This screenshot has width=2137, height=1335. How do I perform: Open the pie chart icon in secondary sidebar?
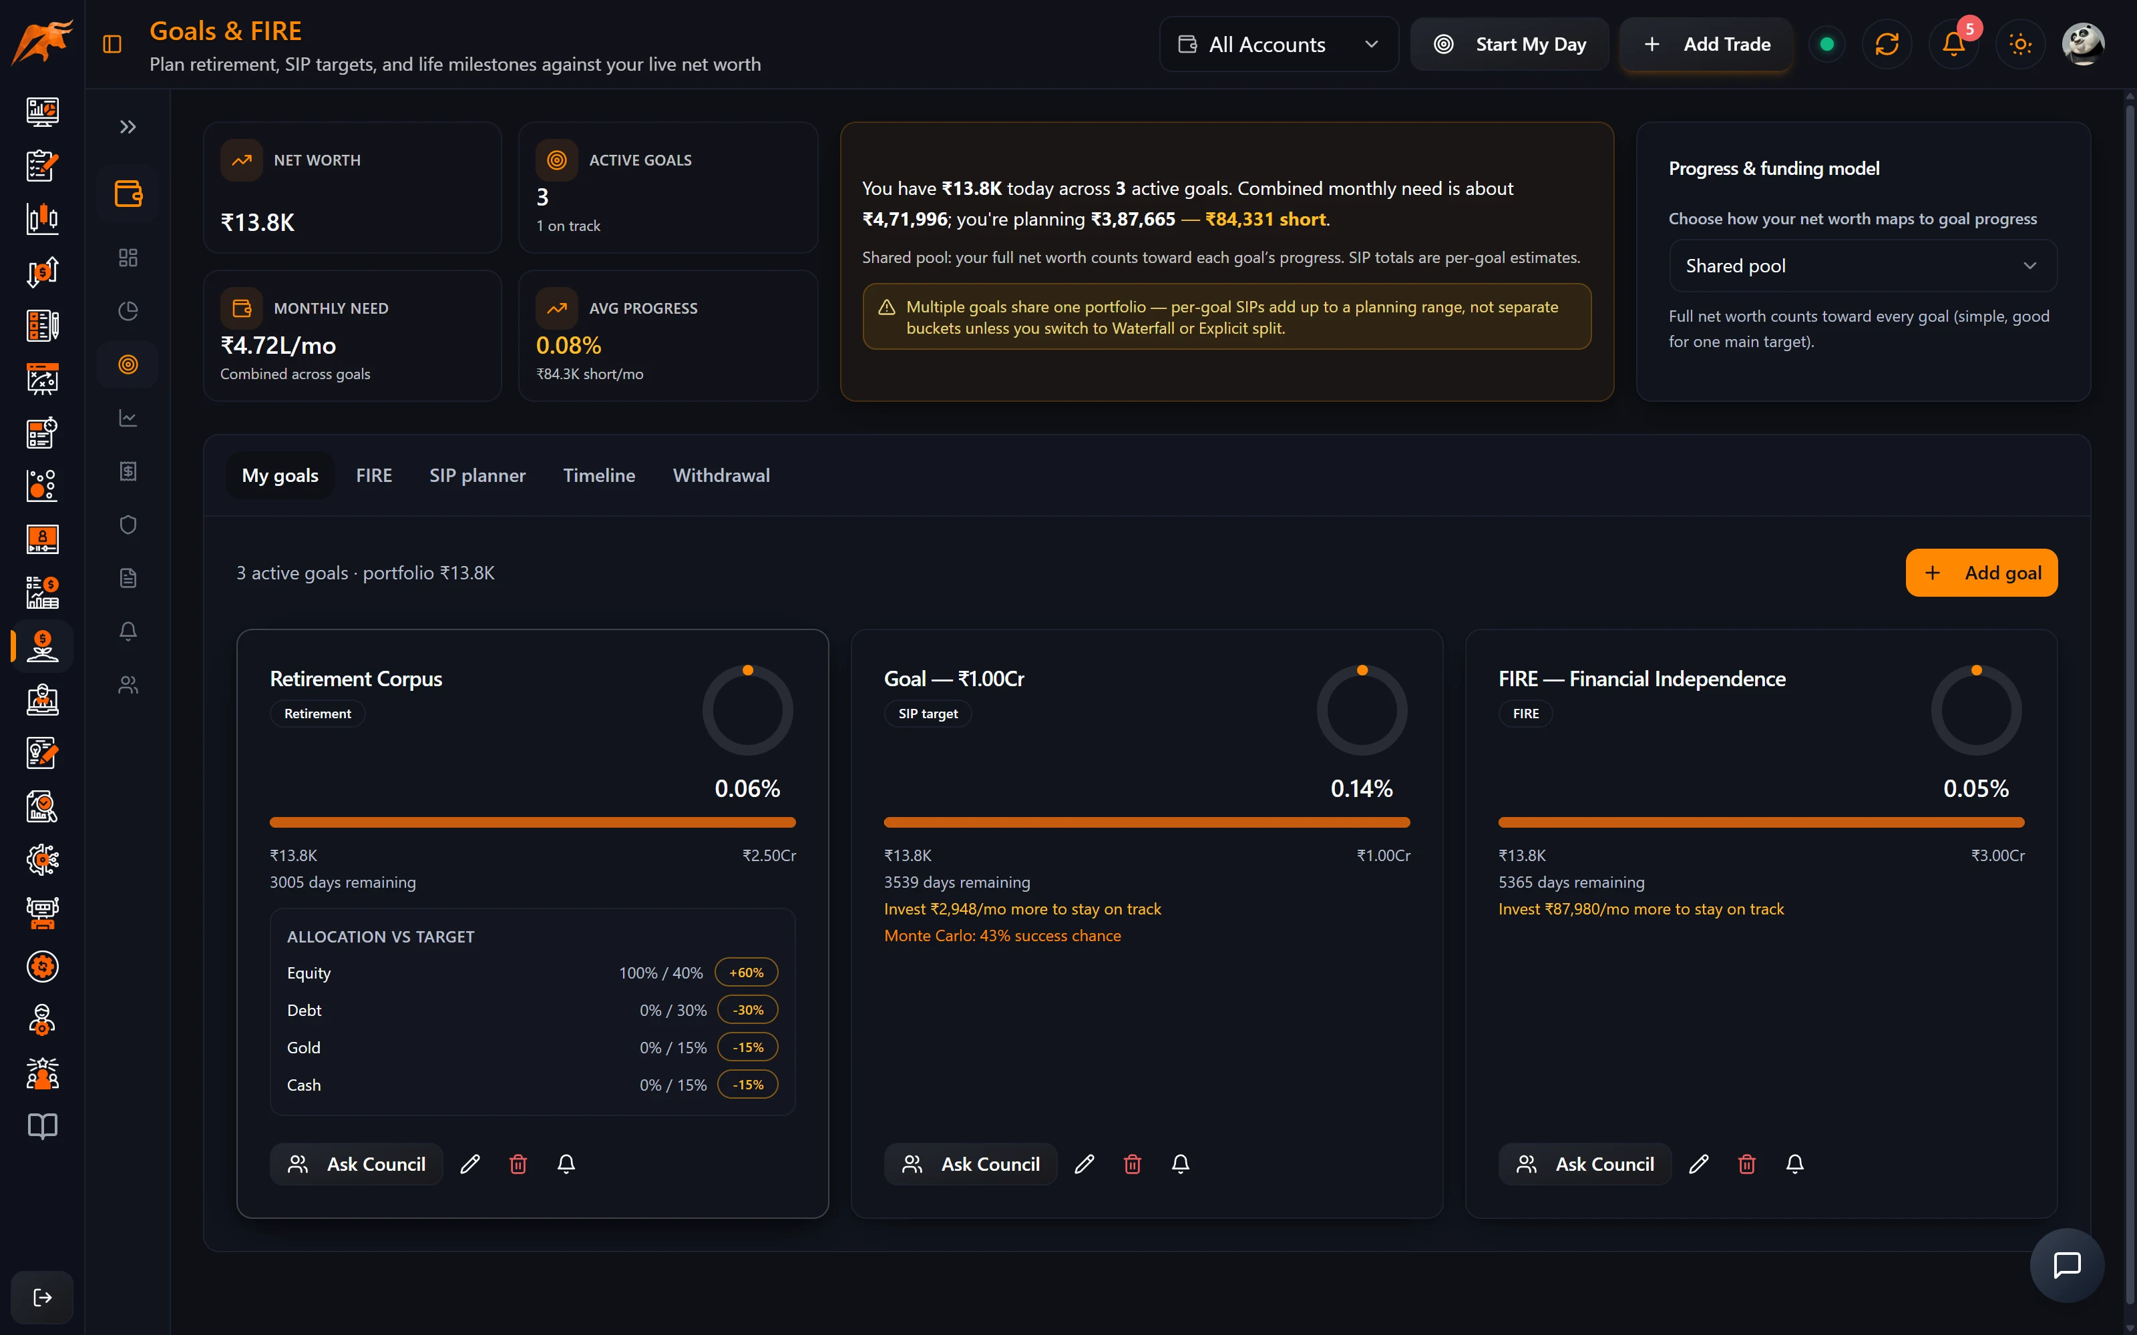coord(128,311)
